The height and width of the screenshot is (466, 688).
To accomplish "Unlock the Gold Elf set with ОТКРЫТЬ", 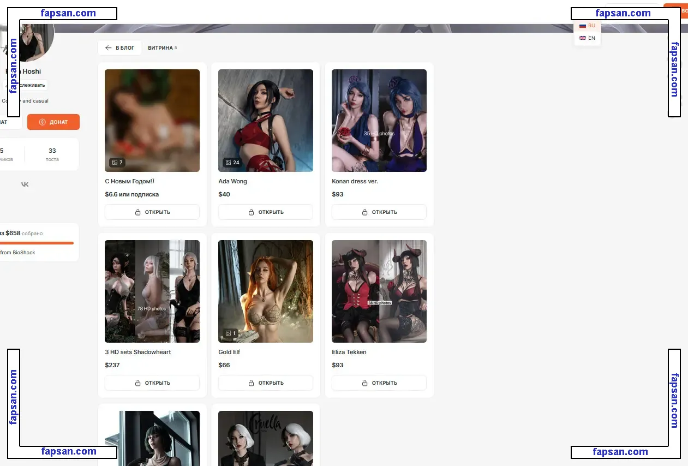I will [x=265, y=383].
